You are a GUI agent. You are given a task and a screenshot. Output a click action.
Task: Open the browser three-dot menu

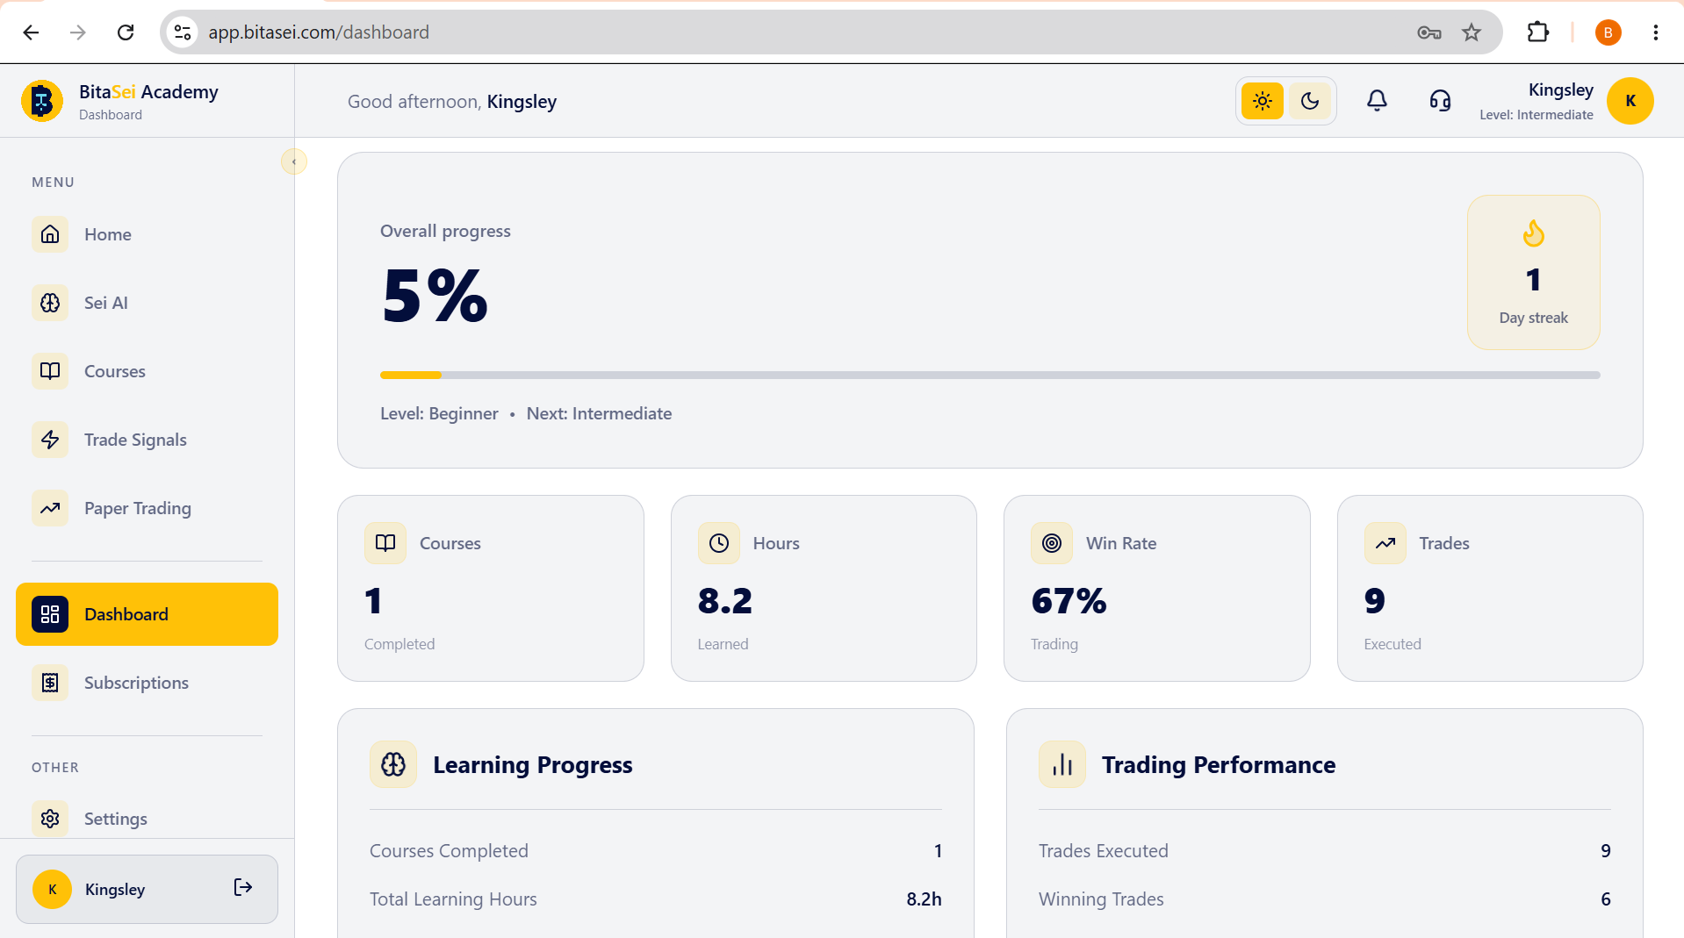point(1655,32)
